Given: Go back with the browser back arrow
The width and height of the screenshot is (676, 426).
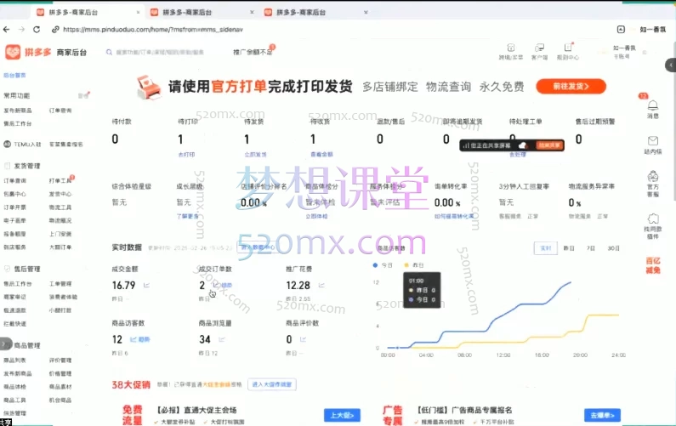Looking at the screenshot, I should [7, 29].
